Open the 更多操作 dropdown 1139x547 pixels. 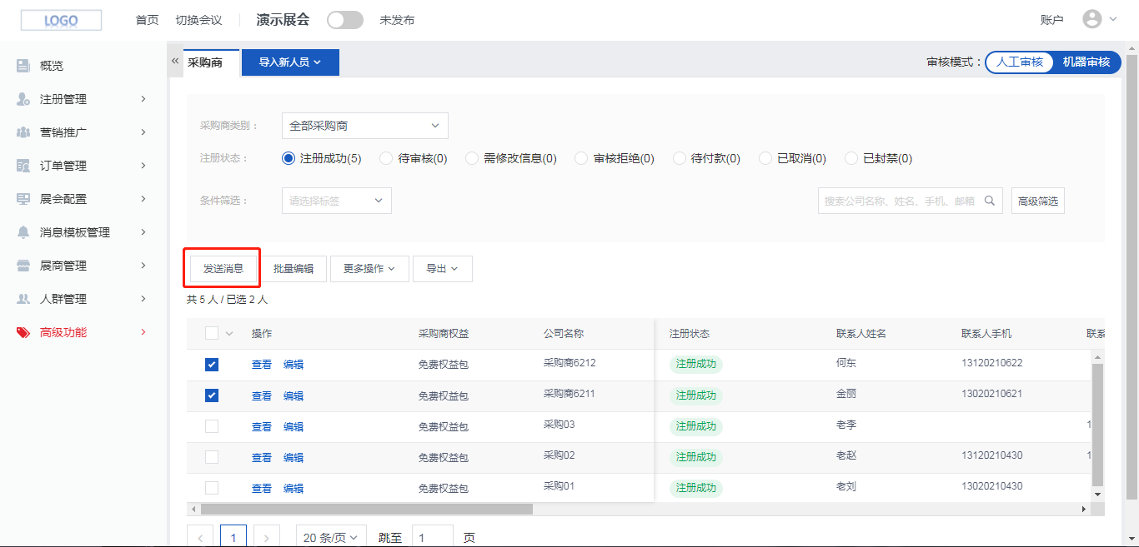(x=369, y=269)
